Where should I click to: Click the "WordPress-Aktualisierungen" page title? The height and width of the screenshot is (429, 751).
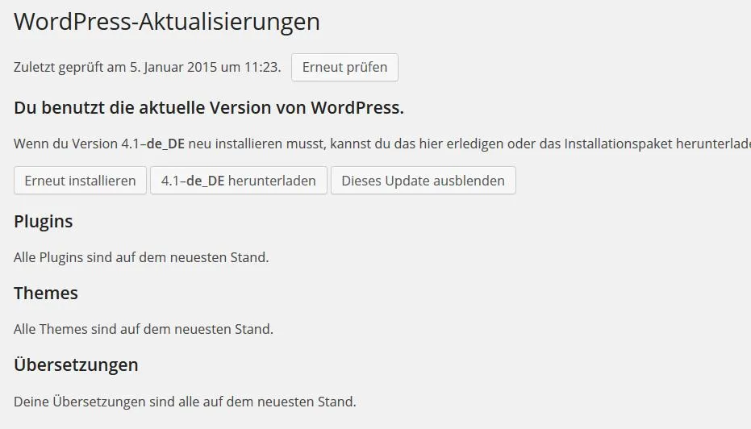[167, 22]
